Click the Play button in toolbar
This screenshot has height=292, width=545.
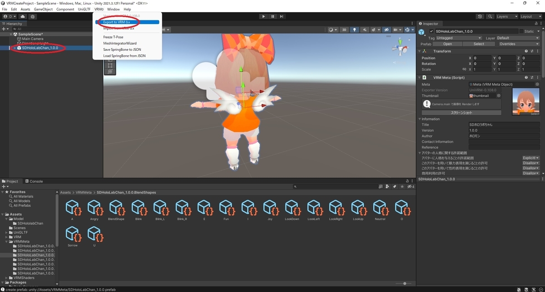pos(263,16)
